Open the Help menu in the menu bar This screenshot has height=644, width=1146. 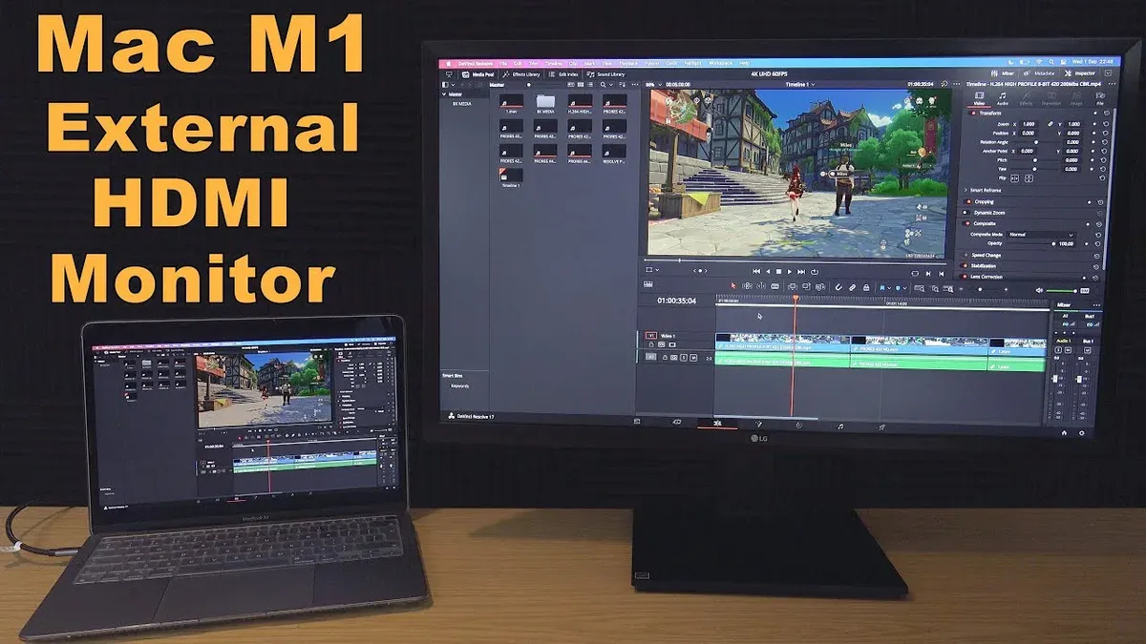744,63
